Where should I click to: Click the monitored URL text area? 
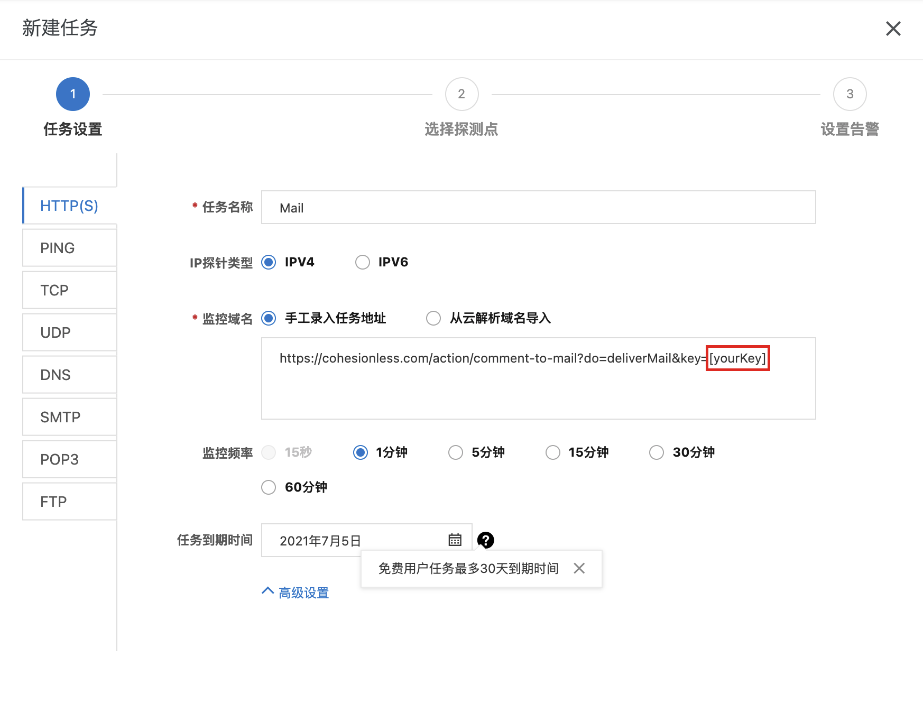pos(538,391)
